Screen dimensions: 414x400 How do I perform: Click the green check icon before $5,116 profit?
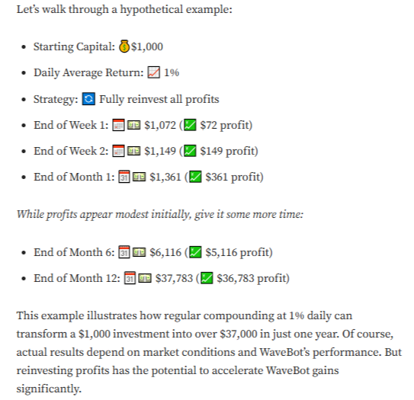click(x=195, y=252)
